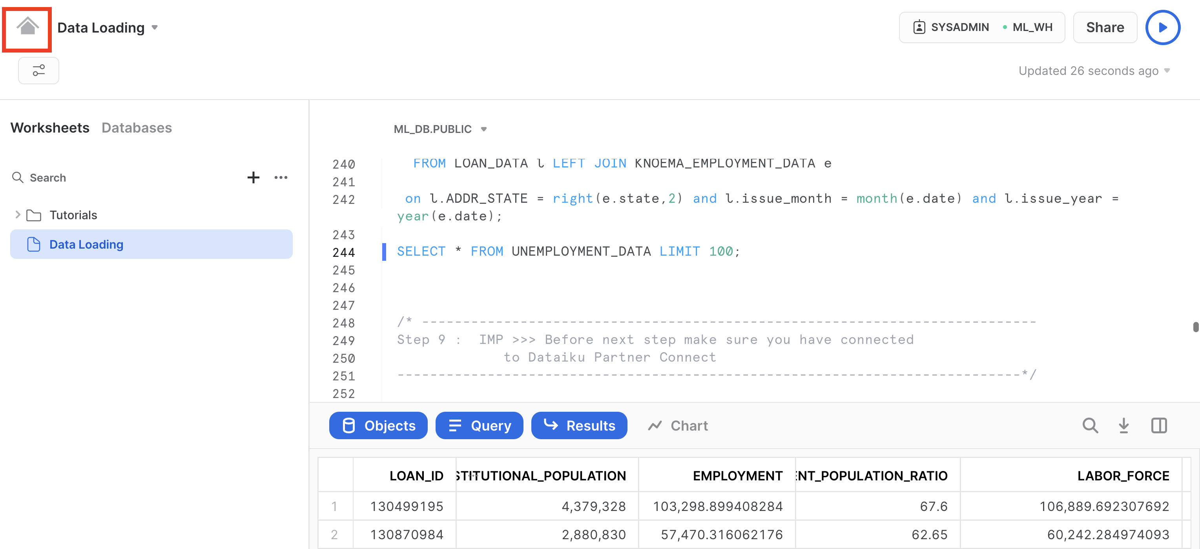Switch to the Databases tab
Viewport: 1200px width, 549px height.
[137, 127]
